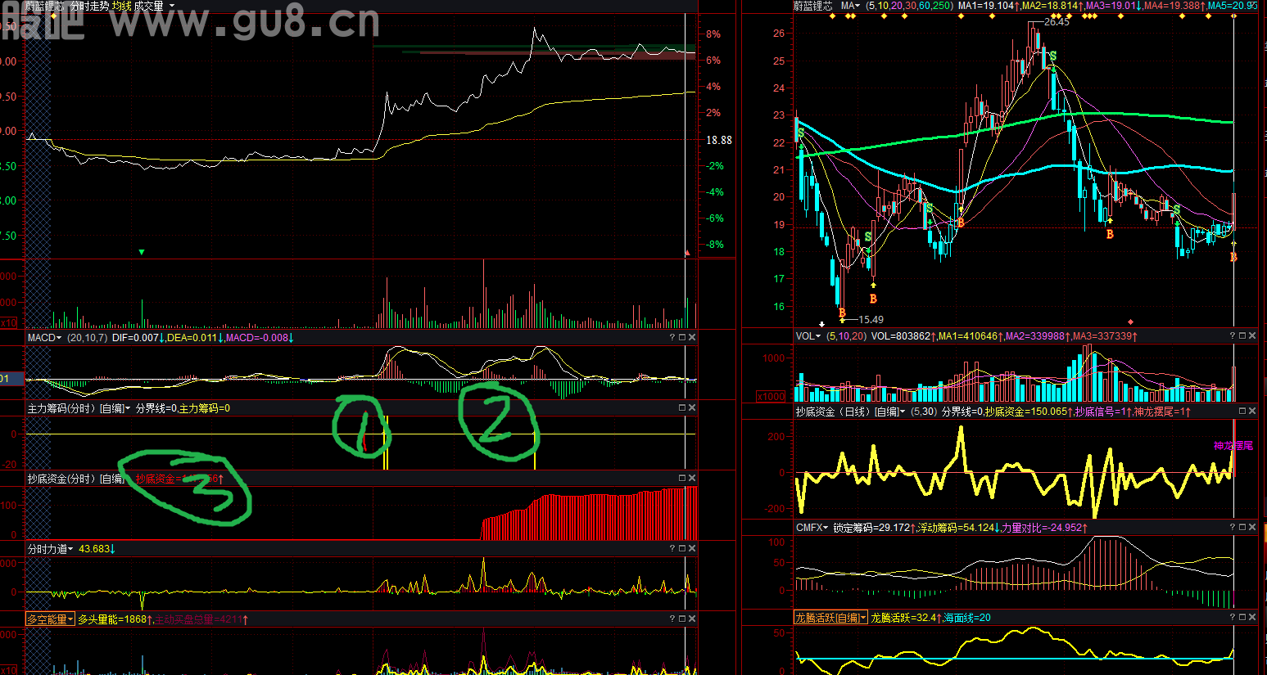Maximize the 主力筹码(分时) panel

[682, 407]
